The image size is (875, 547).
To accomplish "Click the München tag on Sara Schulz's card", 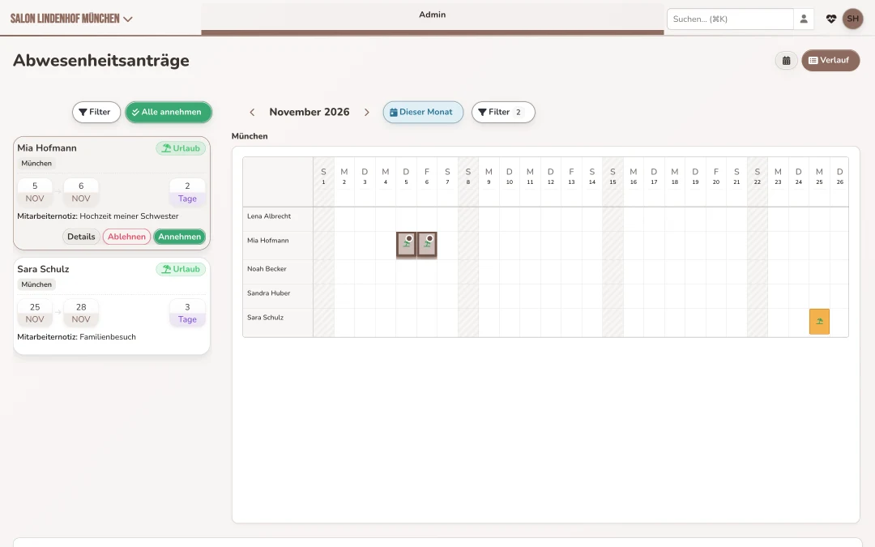I will tap(36, 284).
